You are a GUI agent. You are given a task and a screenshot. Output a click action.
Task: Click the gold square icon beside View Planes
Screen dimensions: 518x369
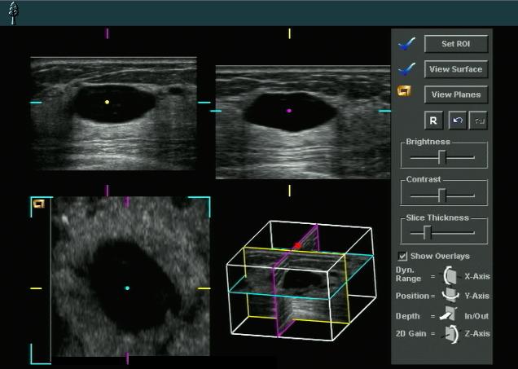pos(404,91)
